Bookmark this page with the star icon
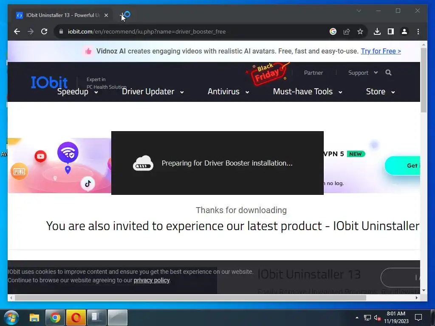 point(360,31)
